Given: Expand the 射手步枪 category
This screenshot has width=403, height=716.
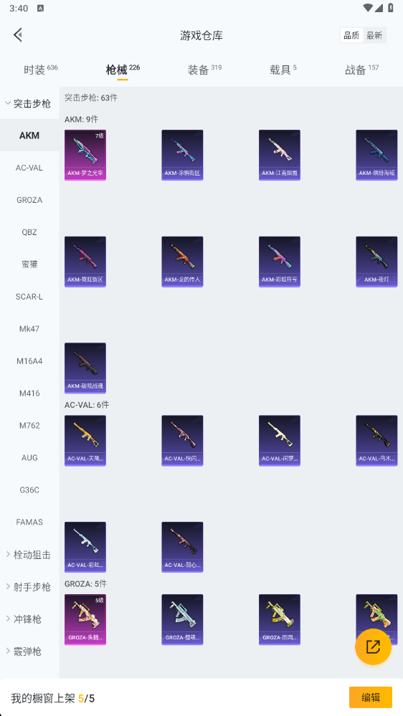Looking at the screenshot, I should (x=29, y=587).
